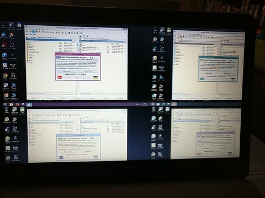Launch Firefox from the purple taskbar

click(18, 105)
